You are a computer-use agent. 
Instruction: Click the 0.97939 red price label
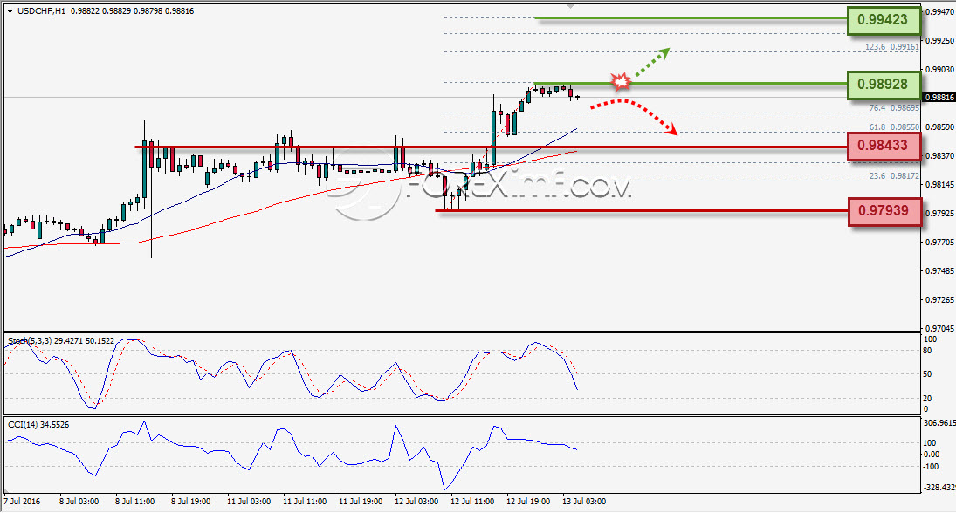coord(884,211)
